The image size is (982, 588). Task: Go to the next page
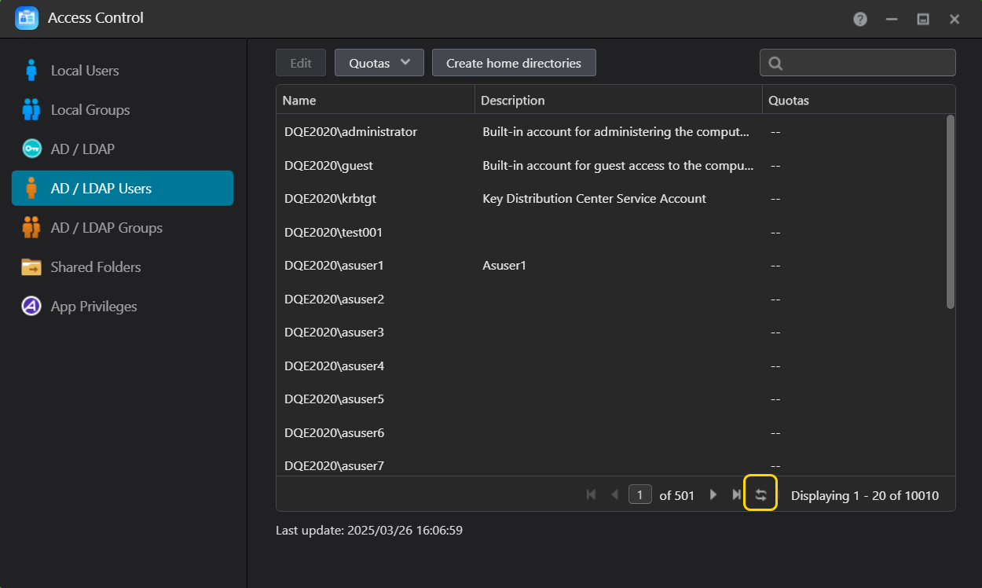[x=713, y=494]
